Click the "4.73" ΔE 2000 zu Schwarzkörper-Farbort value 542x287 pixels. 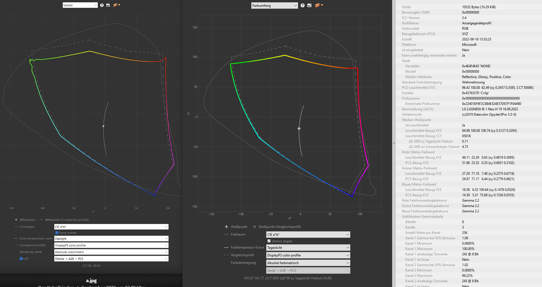(x=465, y=147)
